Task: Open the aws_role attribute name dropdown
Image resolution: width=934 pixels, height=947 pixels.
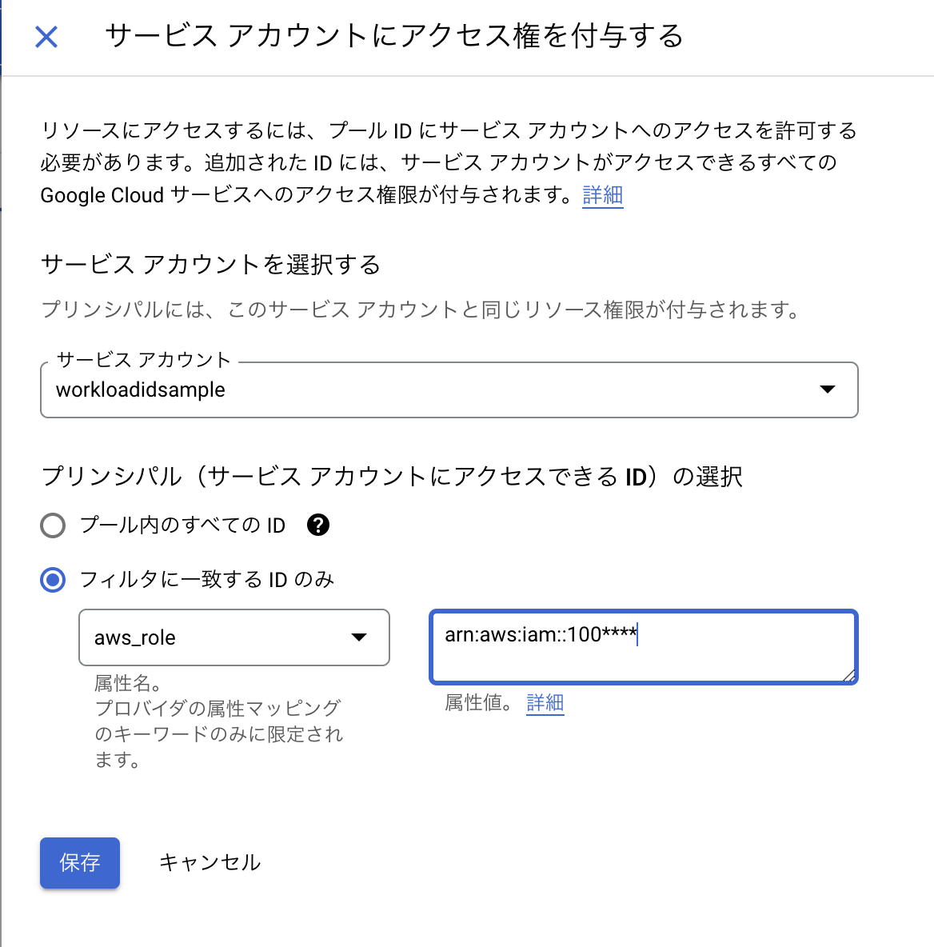Action: [x=233, y=637]
